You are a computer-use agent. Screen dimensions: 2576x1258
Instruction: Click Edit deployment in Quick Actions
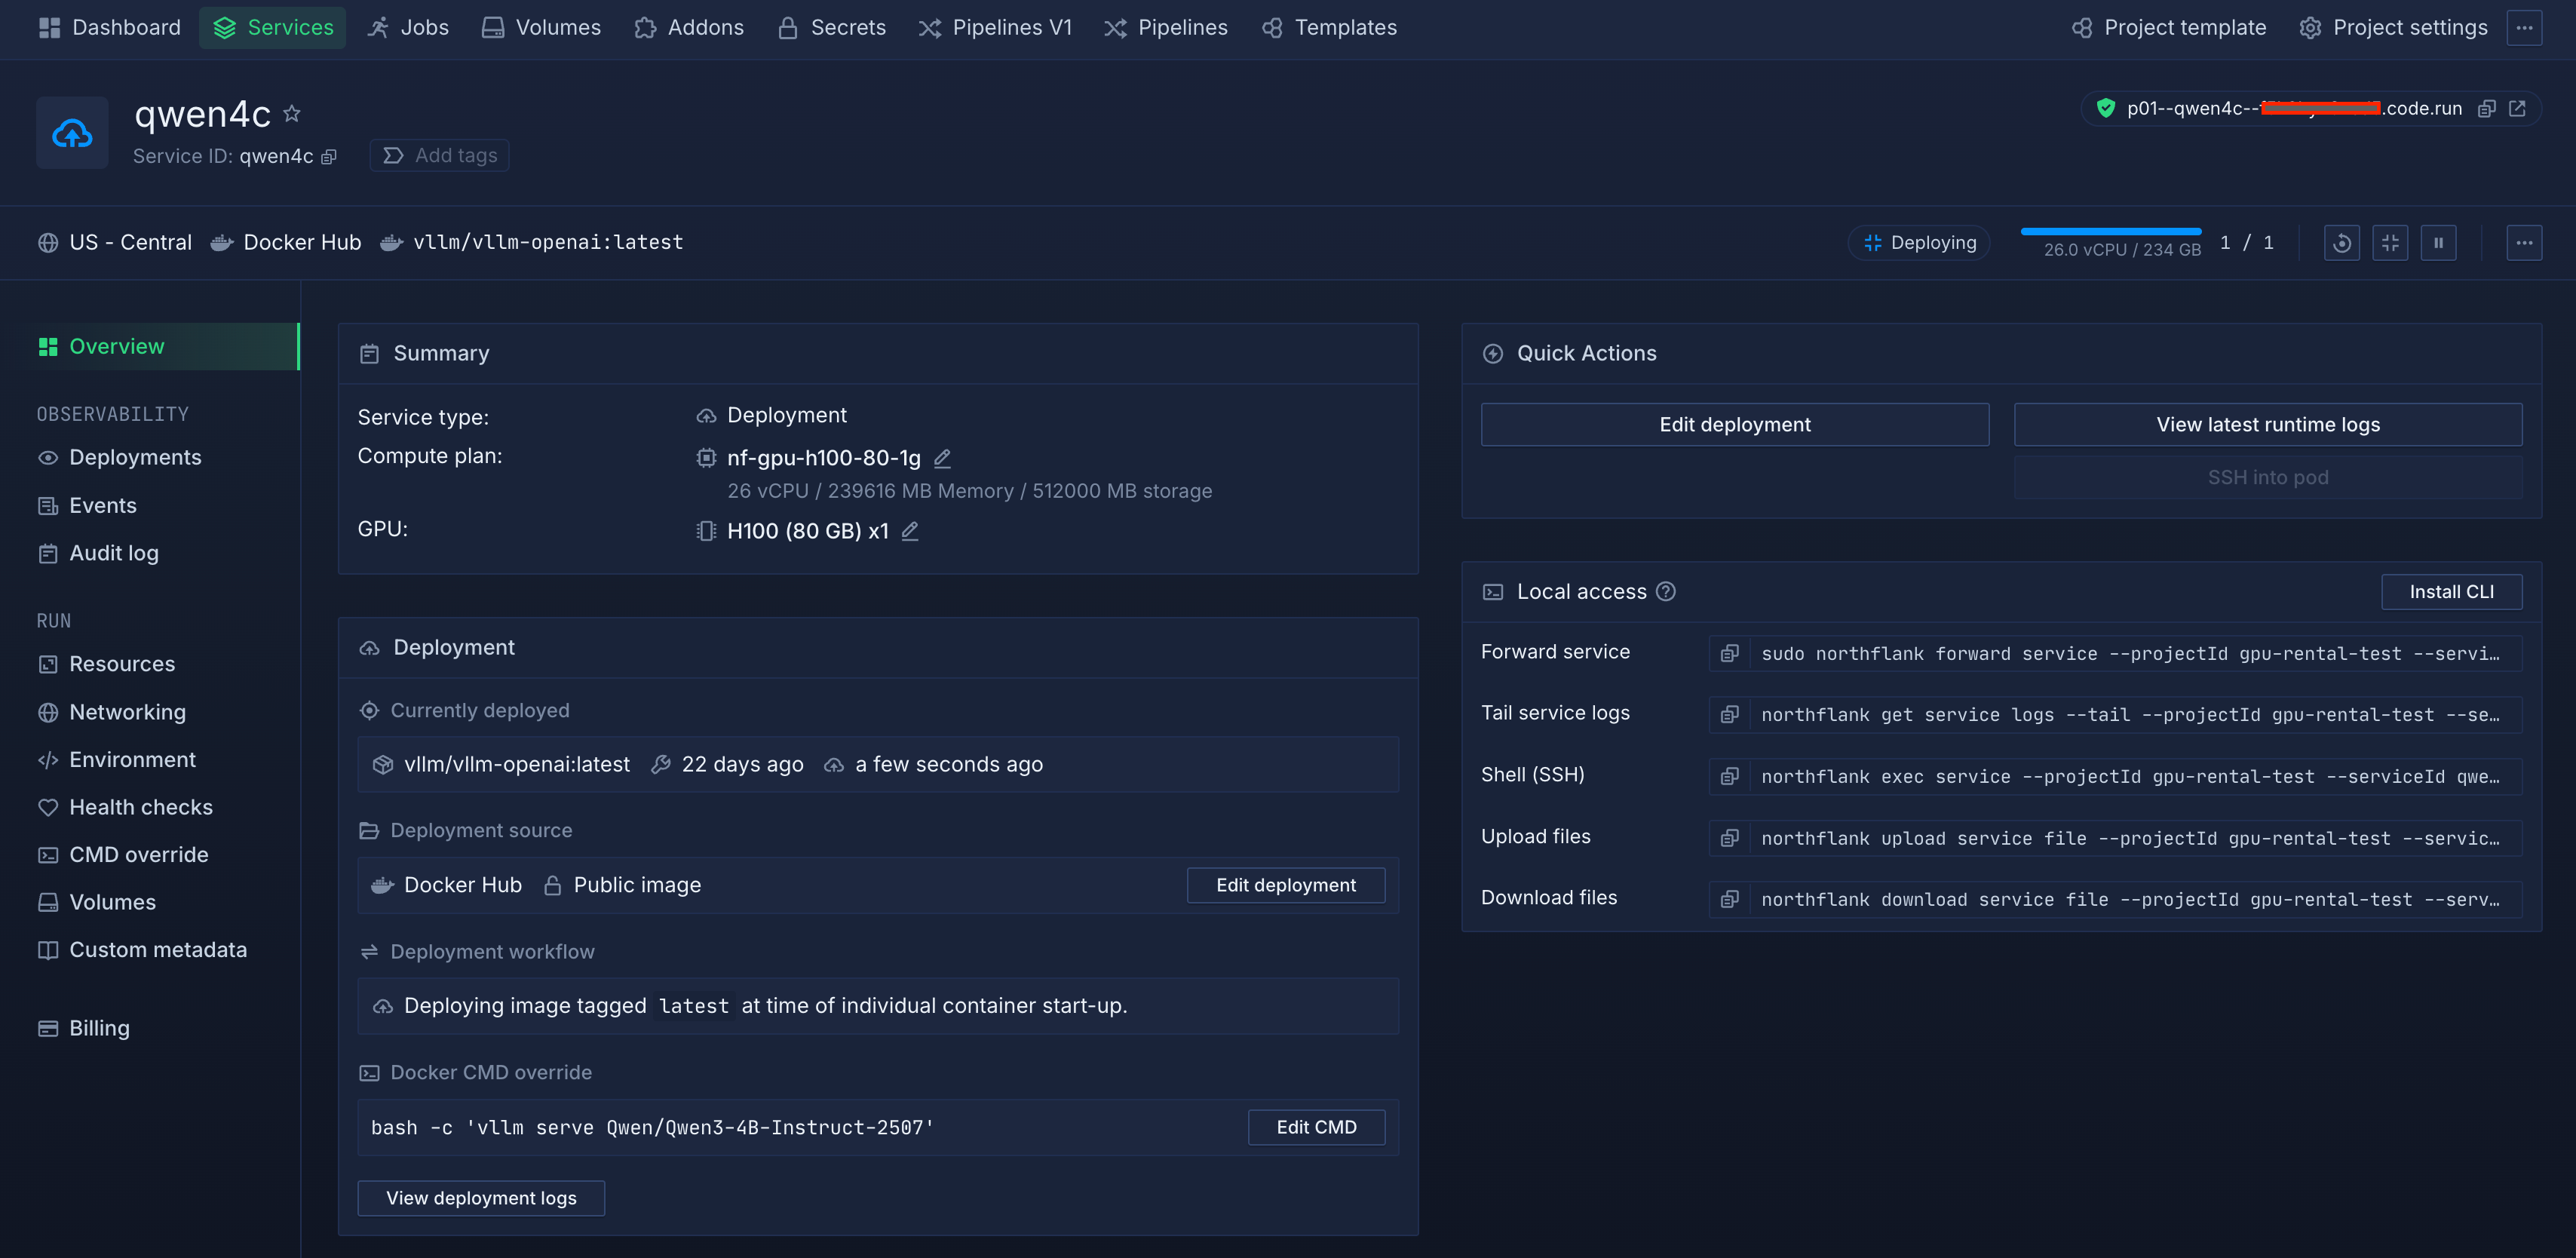(1734, 425)
